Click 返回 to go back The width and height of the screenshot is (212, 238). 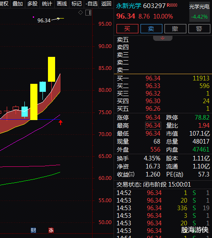pos(106,3)
